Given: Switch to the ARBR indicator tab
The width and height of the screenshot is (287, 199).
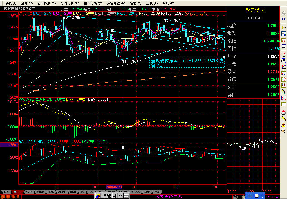Looking at the screenshot, I should pos(62,192).
